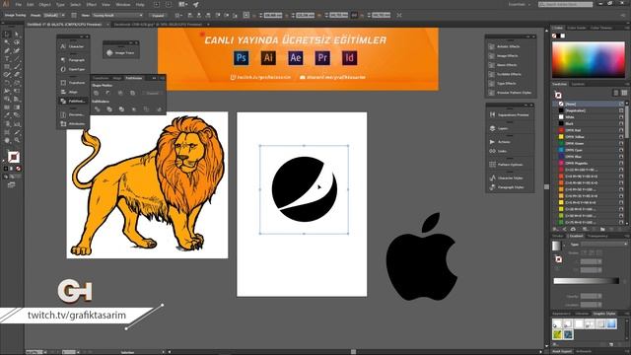Switch to the Color Guide tab
631x355 pixels.
coord(576,28)
